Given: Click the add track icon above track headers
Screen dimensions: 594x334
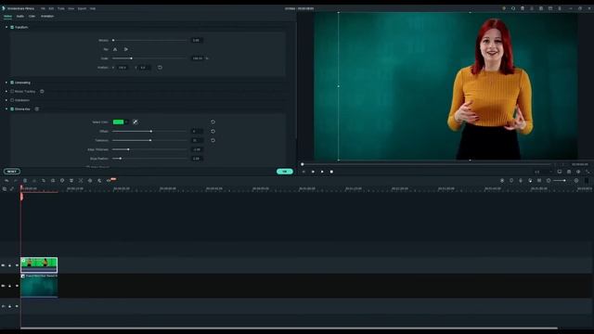Looking at the screenshot, I should (5, 188).
